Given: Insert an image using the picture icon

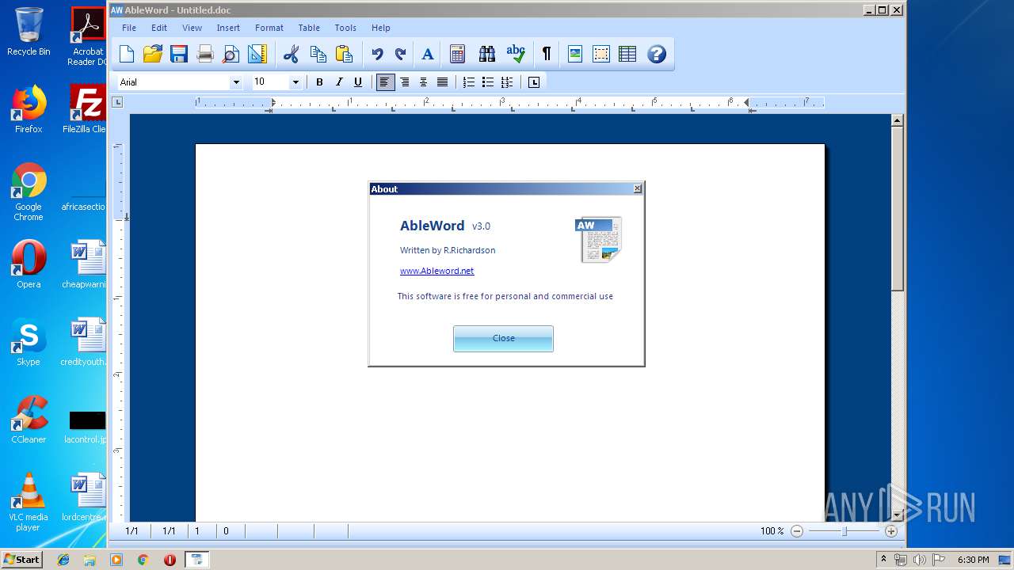Looking at the screenshot, I should (x=575, y=54).
